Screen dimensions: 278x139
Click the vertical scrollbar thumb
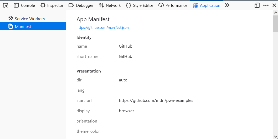click(x=275, y=24)
